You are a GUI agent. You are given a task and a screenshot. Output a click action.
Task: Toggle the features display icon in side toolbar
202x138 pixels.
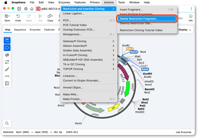[7, 48]
